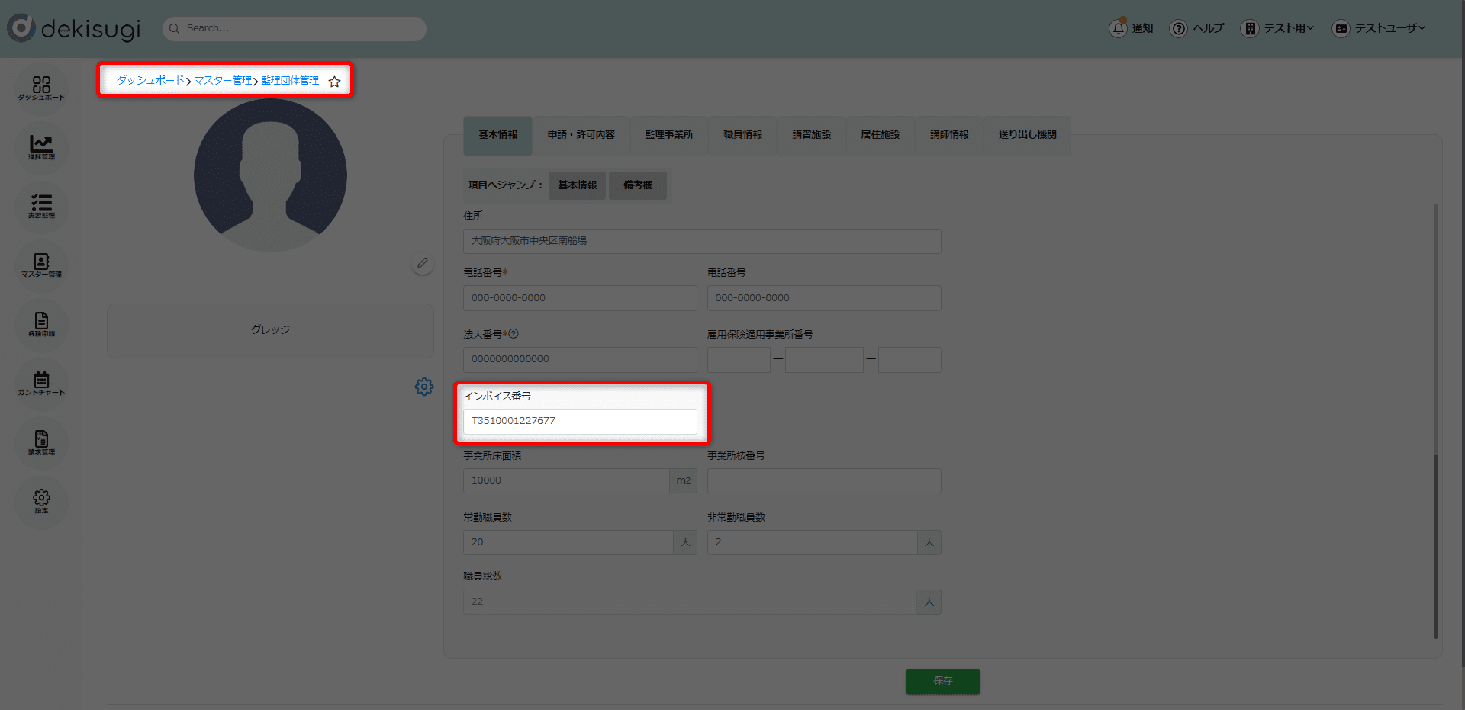Screen dimensions: 1465x710
Task: Click the インボイス番号 input field
Action: click(x=580, y=421)
